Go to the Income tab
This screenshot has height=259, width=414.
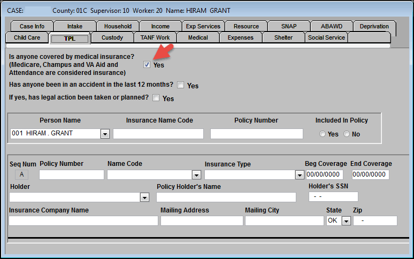click(x=160, y=26)
